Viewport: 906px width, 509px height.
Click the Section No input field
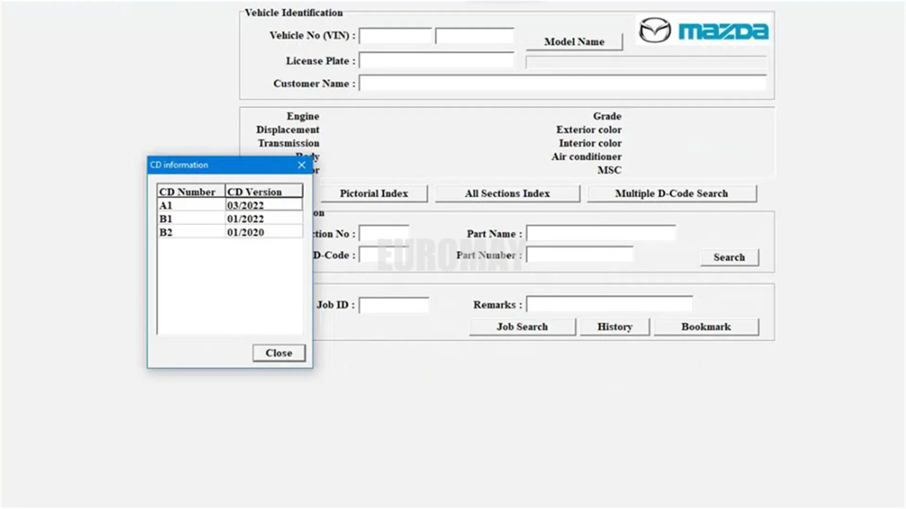point(384,233)
